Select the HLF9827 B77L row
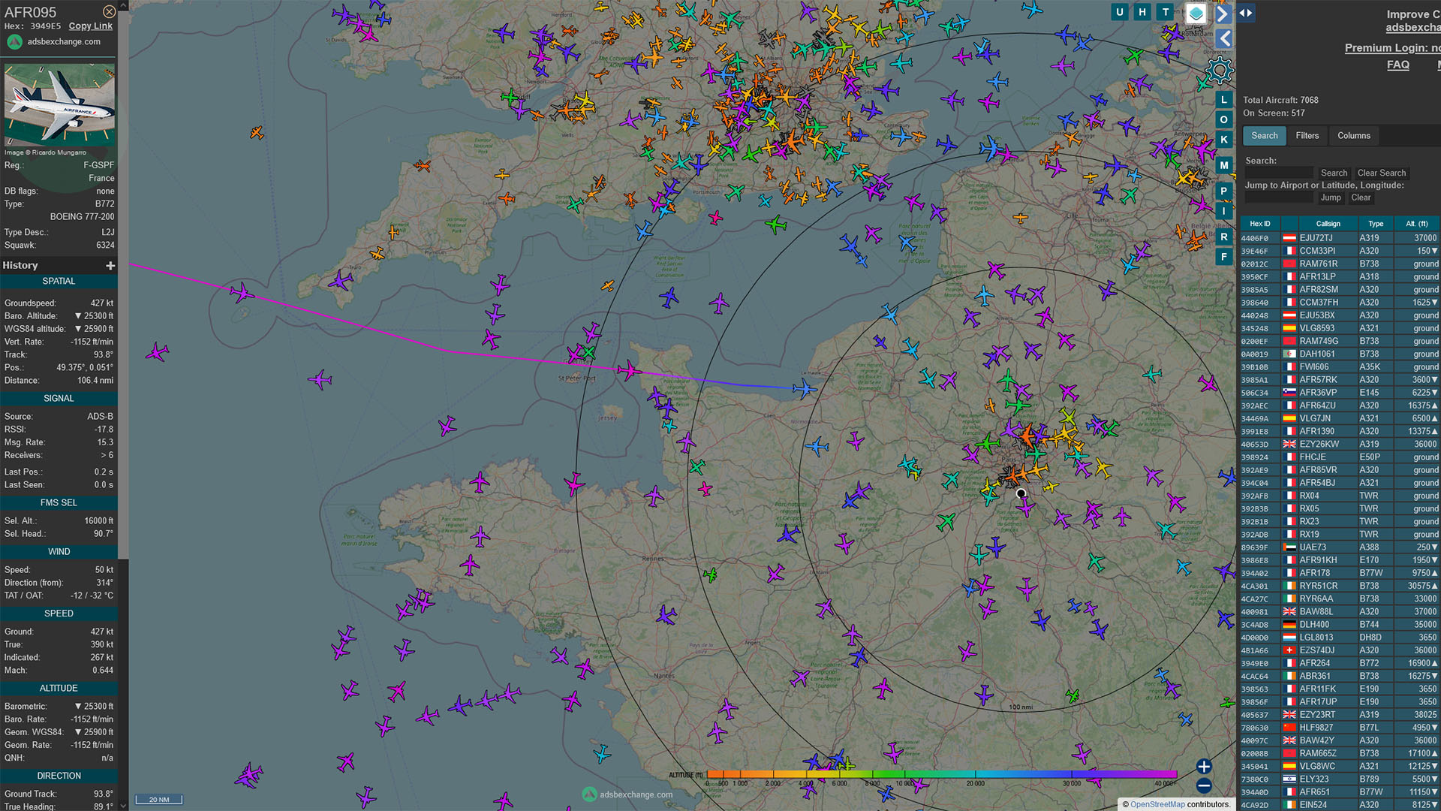 tap(1340, 728)
